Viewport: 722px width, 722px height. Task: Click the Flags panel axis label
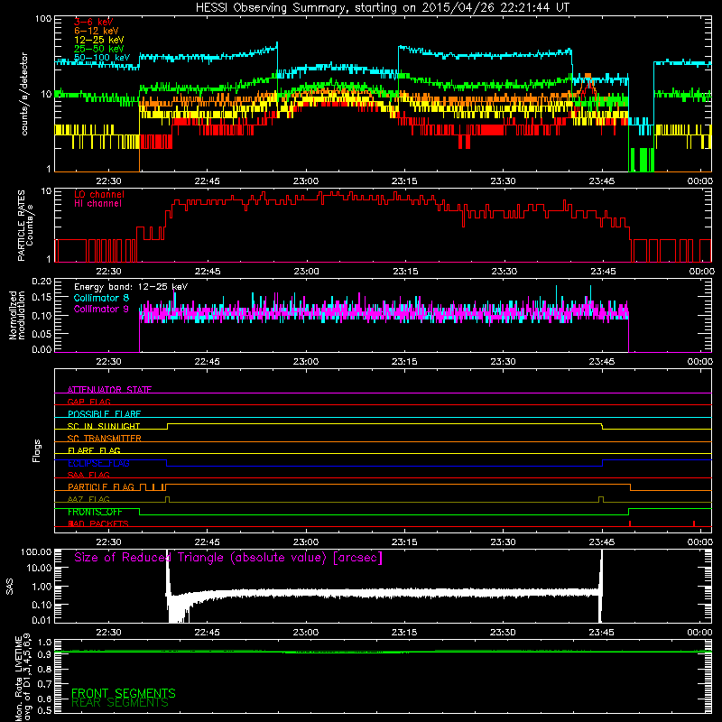[37, 450]
